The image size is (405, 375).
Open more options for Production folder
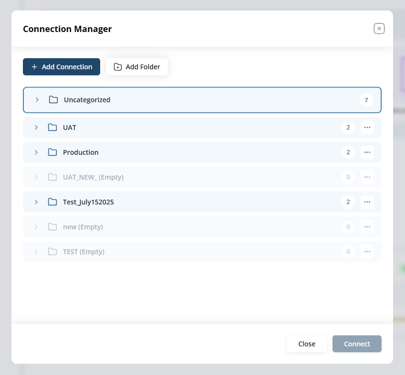coord(367,152)
